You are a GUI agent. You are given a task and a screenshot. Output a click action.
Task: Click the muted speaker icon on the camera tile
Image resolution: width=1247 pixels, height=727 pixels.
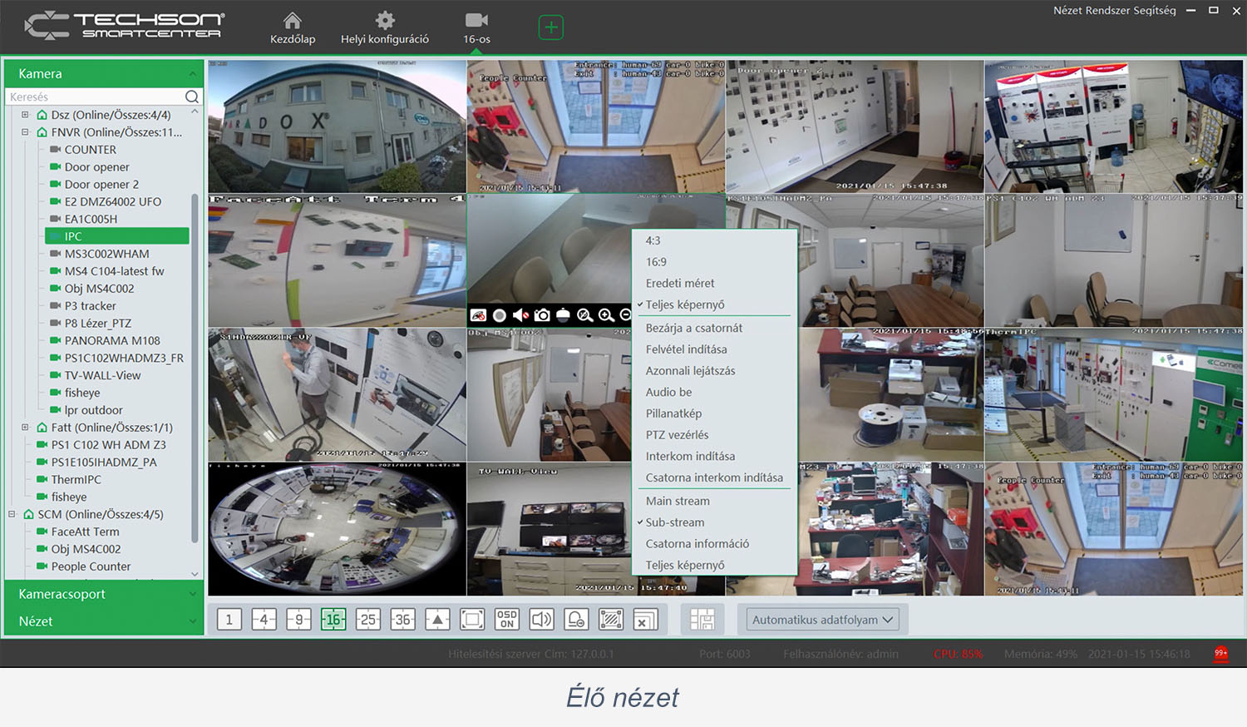click(x=520, y=315)
